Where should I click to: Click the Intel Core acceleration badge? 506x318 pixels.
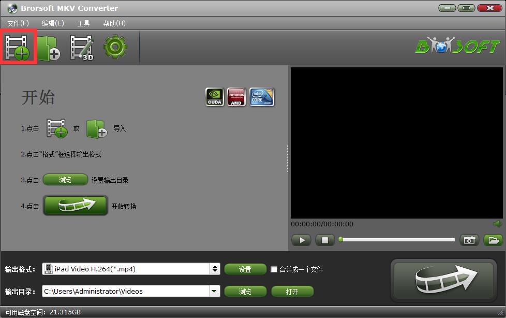[x=261, y=96]
